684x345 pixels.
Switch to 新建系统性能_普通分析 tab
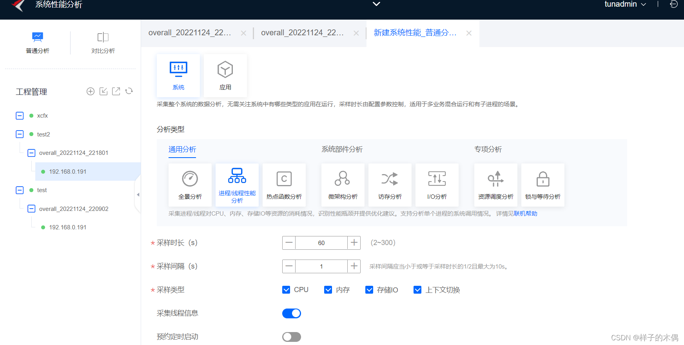pyautogui.click(x=415, y=33)
